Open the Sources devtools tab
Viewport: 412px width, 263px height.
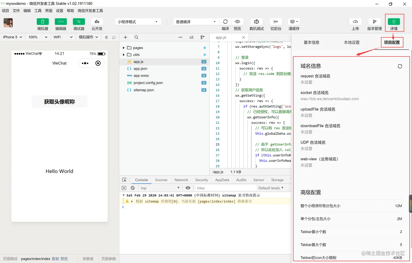(x=161, y=180)
